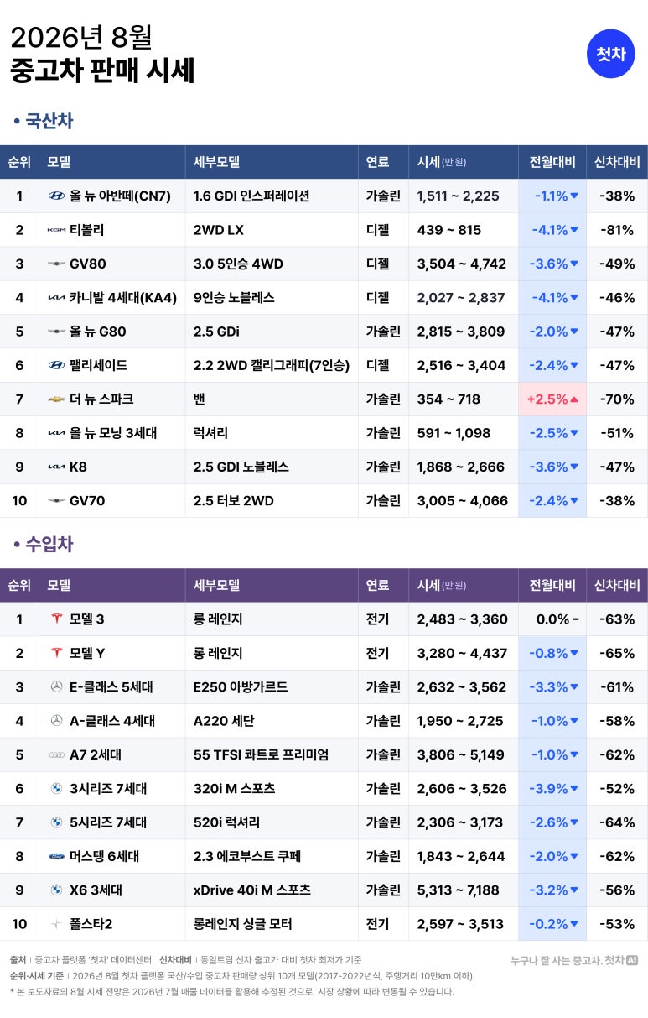Click the Polestar logo beside 폴스타2
648x1018 pixels.
pos(56,924)
